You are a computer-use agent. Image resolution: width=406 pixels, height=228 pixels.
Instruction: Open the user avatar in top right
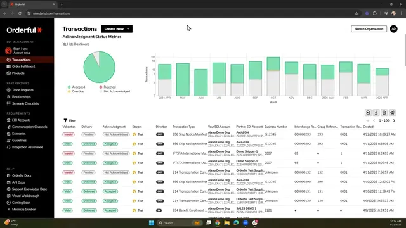click(x=393, y=29)
